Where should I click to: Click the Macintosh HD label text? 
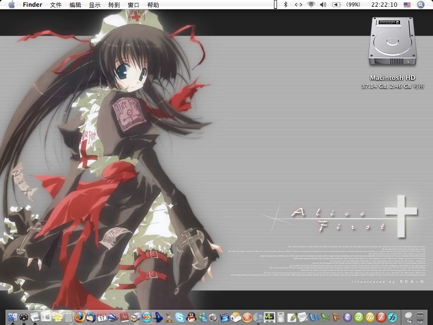pyautogui.click(x=392, y=78)
